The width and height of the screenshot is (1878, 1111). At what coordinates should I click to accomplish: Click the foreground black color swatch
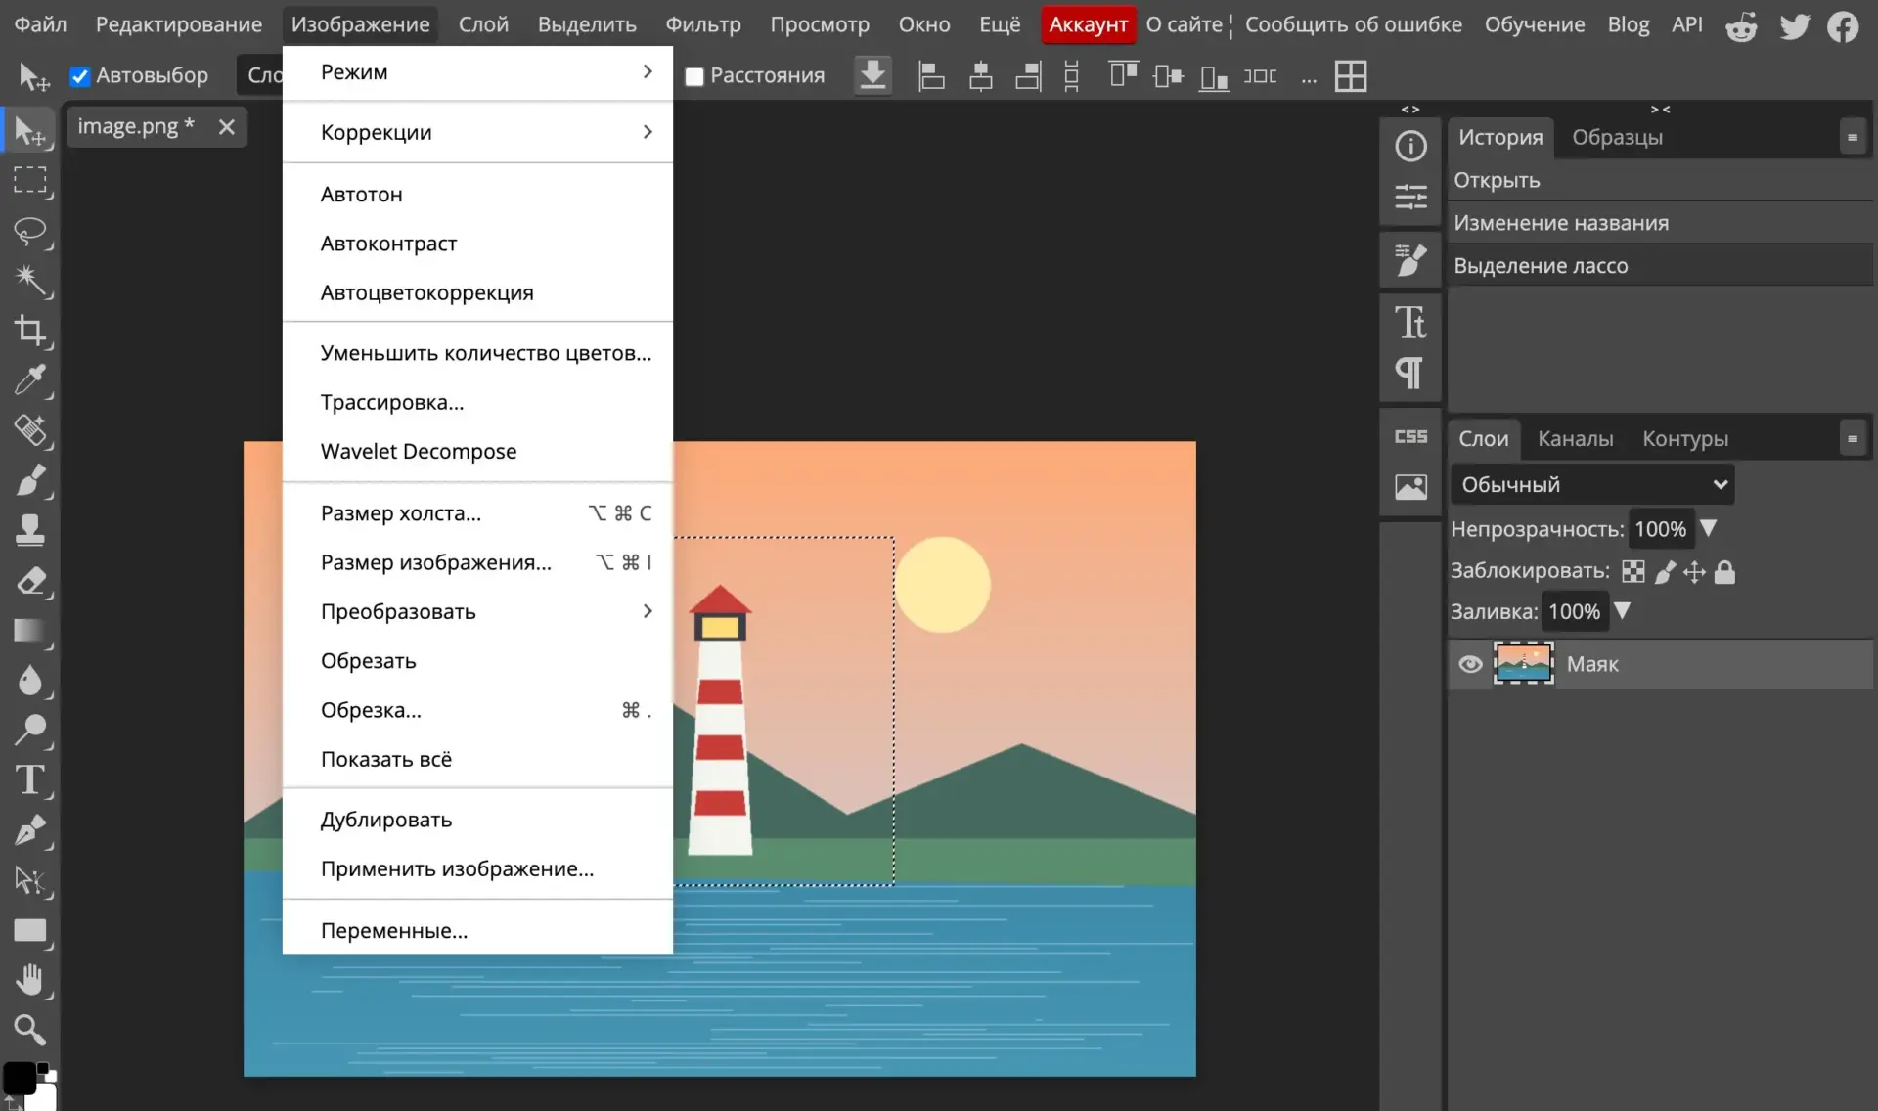click(x=20, y=1078)
